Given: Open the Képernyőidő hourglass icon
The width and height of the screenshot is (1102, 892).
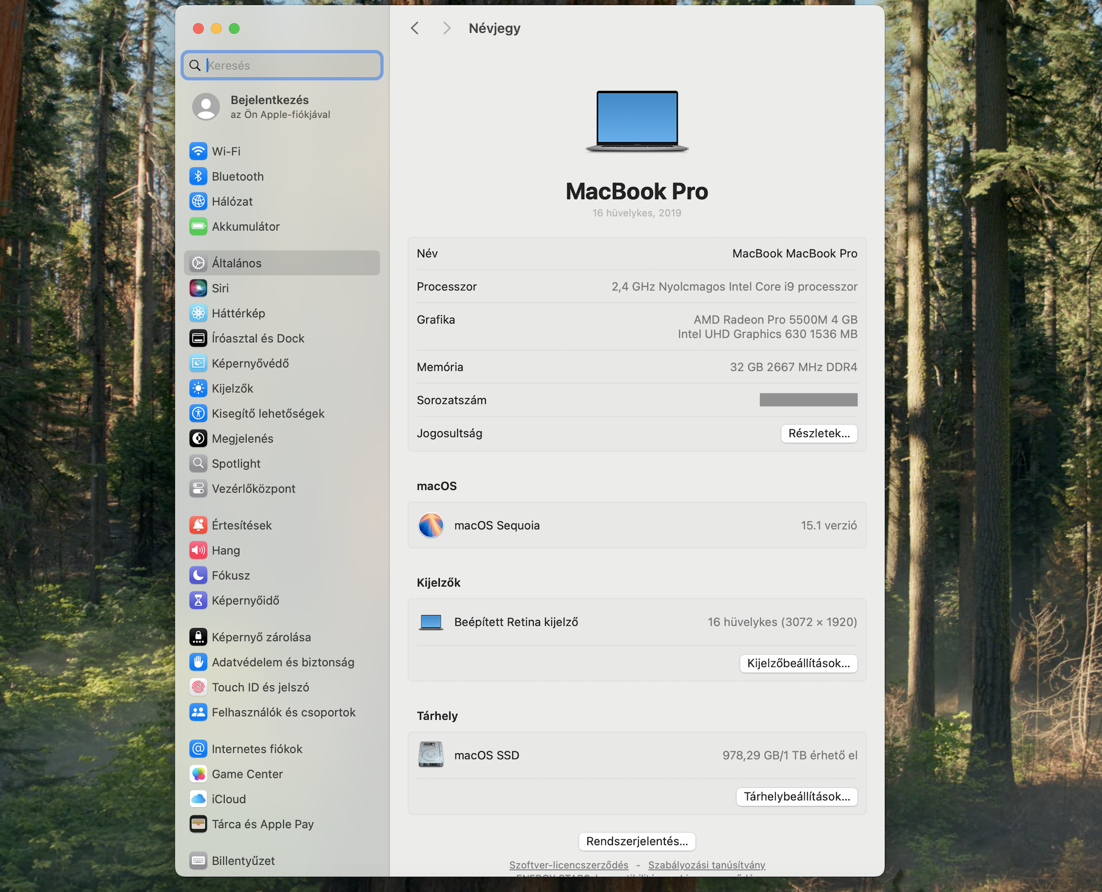Looking at the screenshot, I should pos(198,600).
